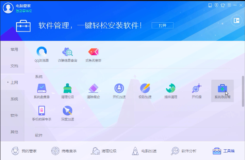245x160 pixels.
Task: Select the 文档 sidebar category
Action: click(14, 66)
